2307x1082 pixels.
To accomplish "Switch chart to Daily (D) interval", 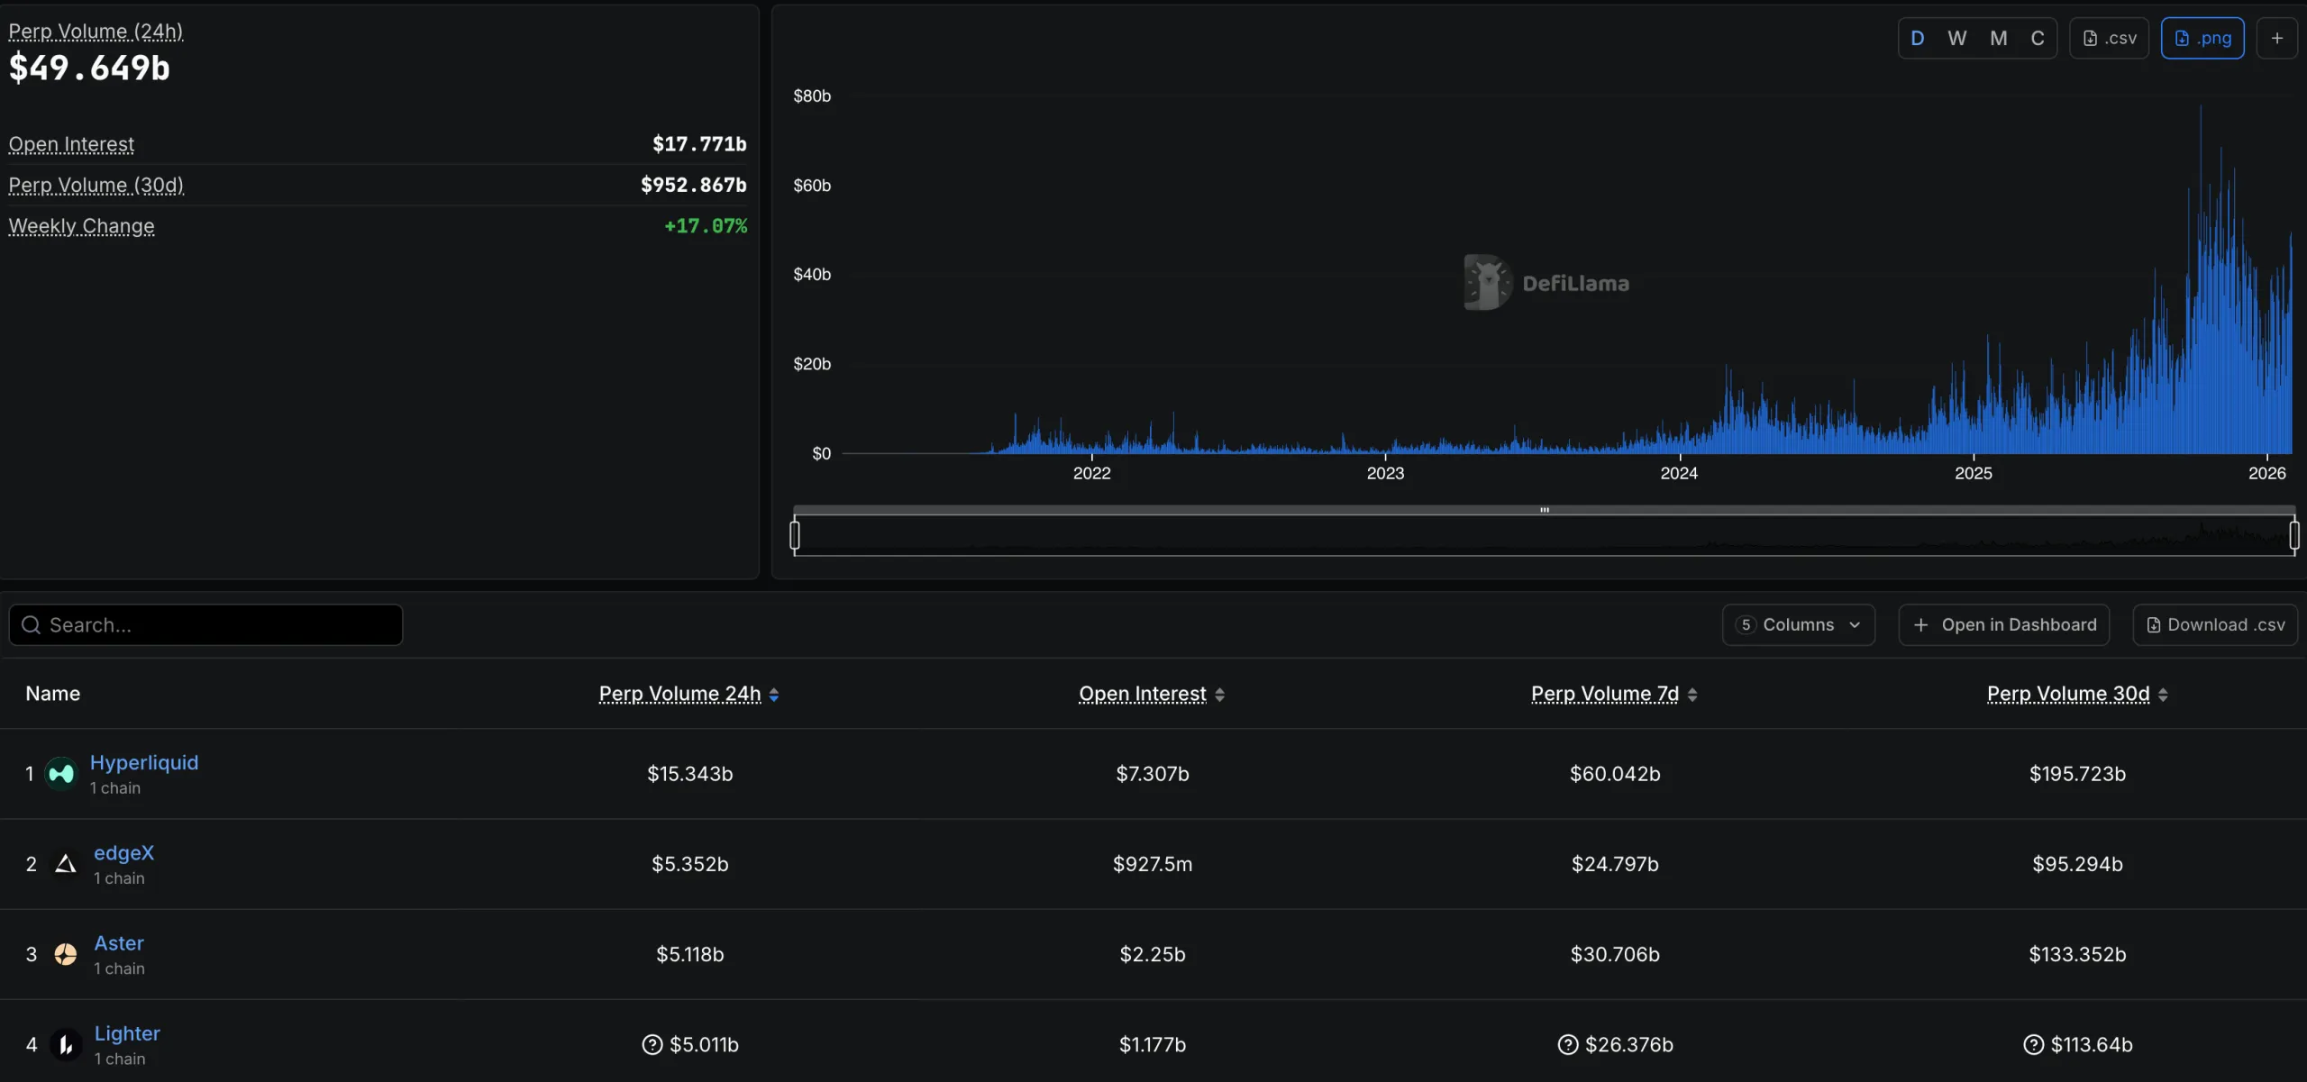I will pos(1917,38).
